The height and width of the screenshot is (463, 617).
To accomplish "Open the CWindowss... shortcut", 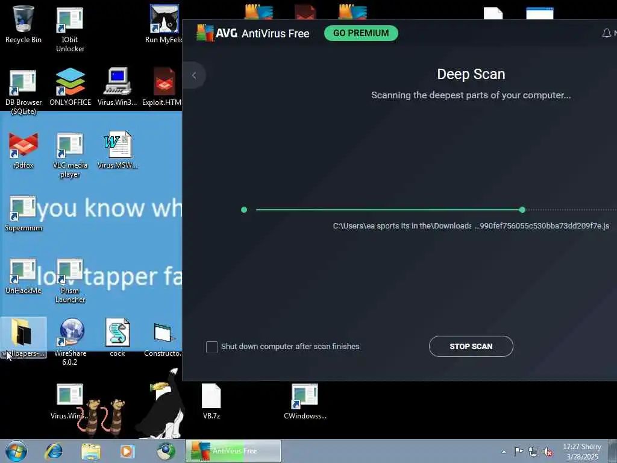I will click(x=305, y=401).
